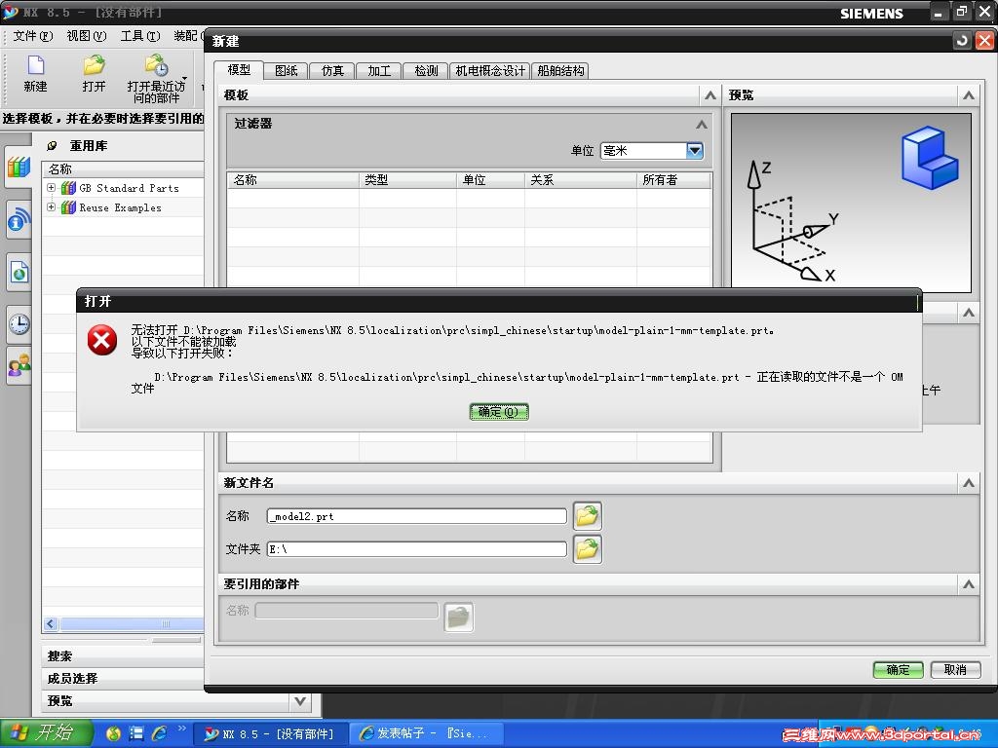This screenshot has width=998, height=748.
Task: Collapse the 新文件名 section chevron
Action: pos(968,483)
